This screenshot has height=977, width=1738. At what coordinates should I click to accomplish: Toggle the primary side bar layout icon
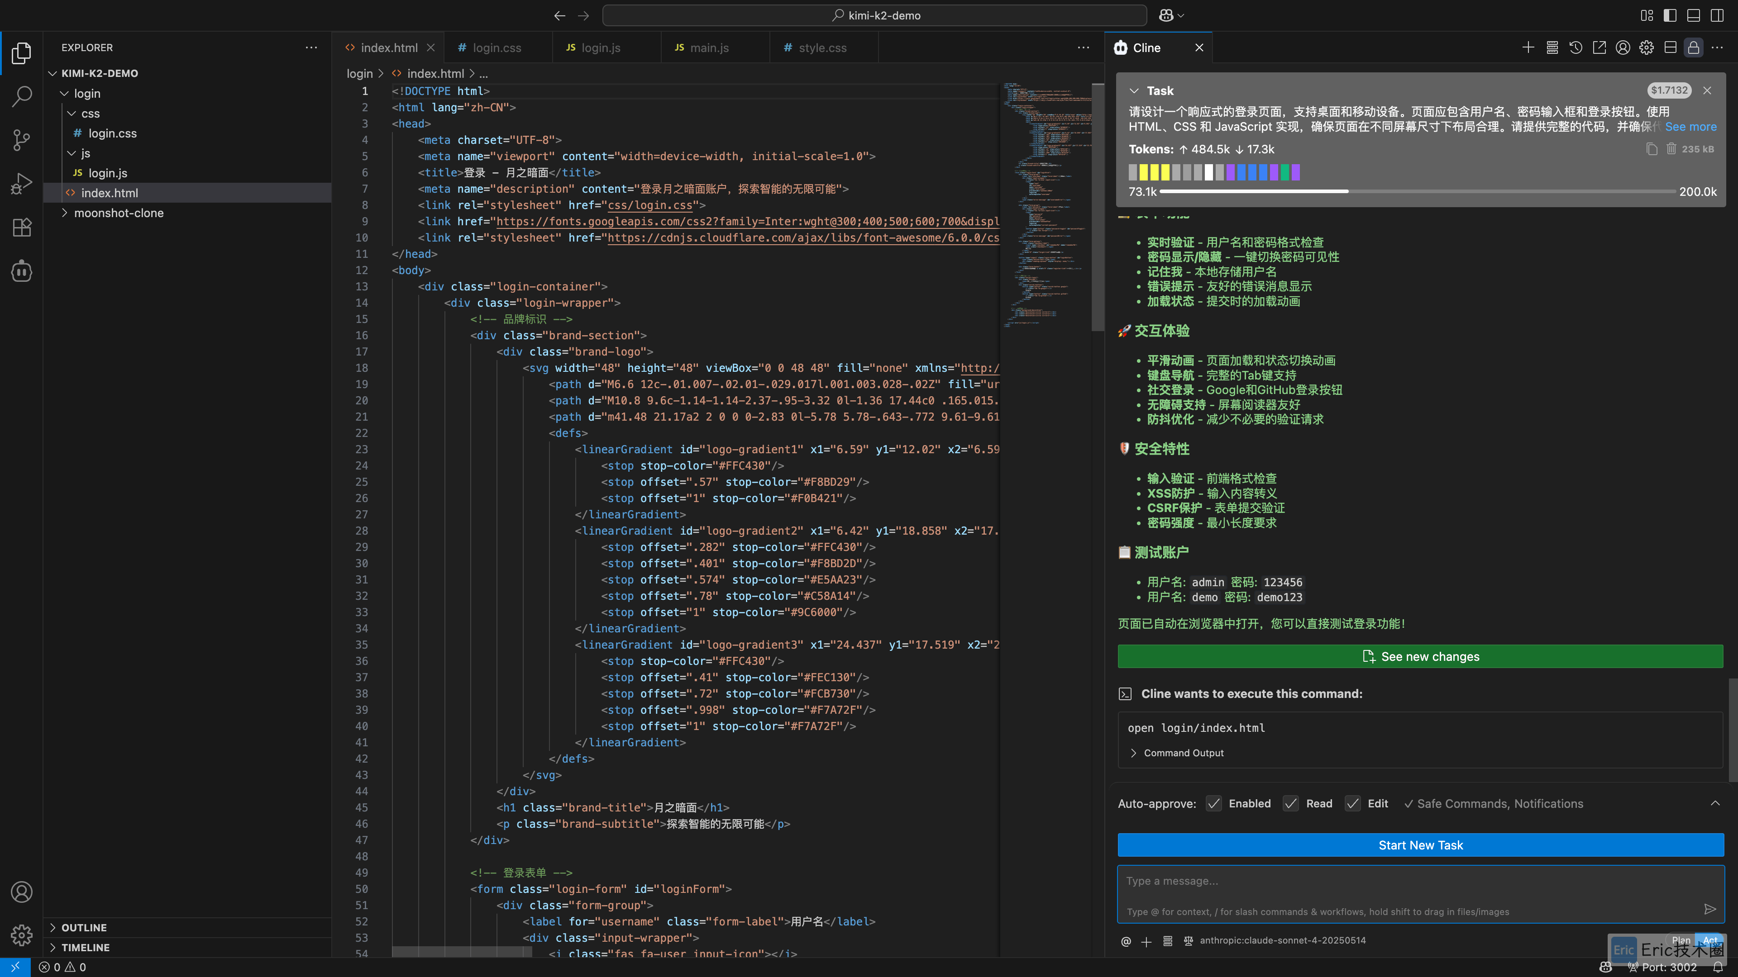tap(1670, 15)
